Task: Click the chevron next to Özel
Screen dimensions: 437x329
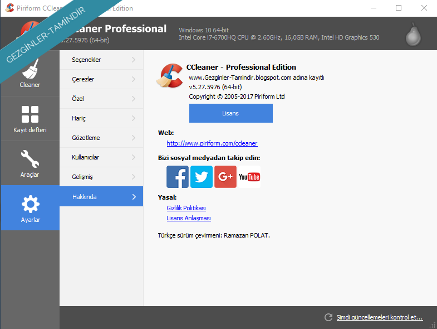Action: 134,99
